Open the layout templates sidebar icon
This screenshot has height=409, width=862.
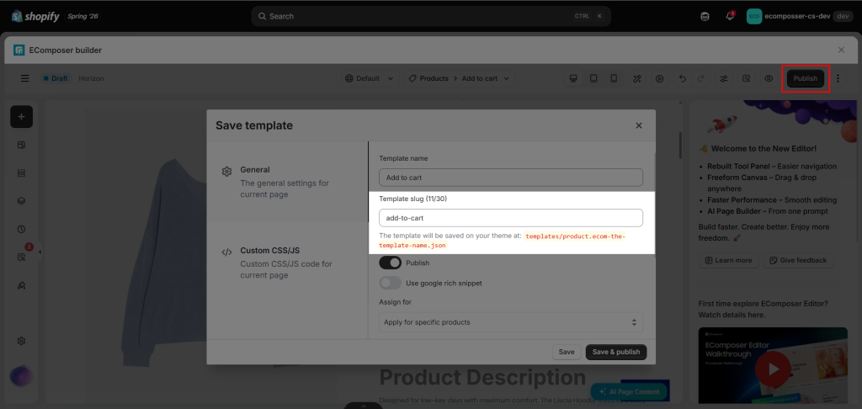pyautogui.click(x=21, y=145)
